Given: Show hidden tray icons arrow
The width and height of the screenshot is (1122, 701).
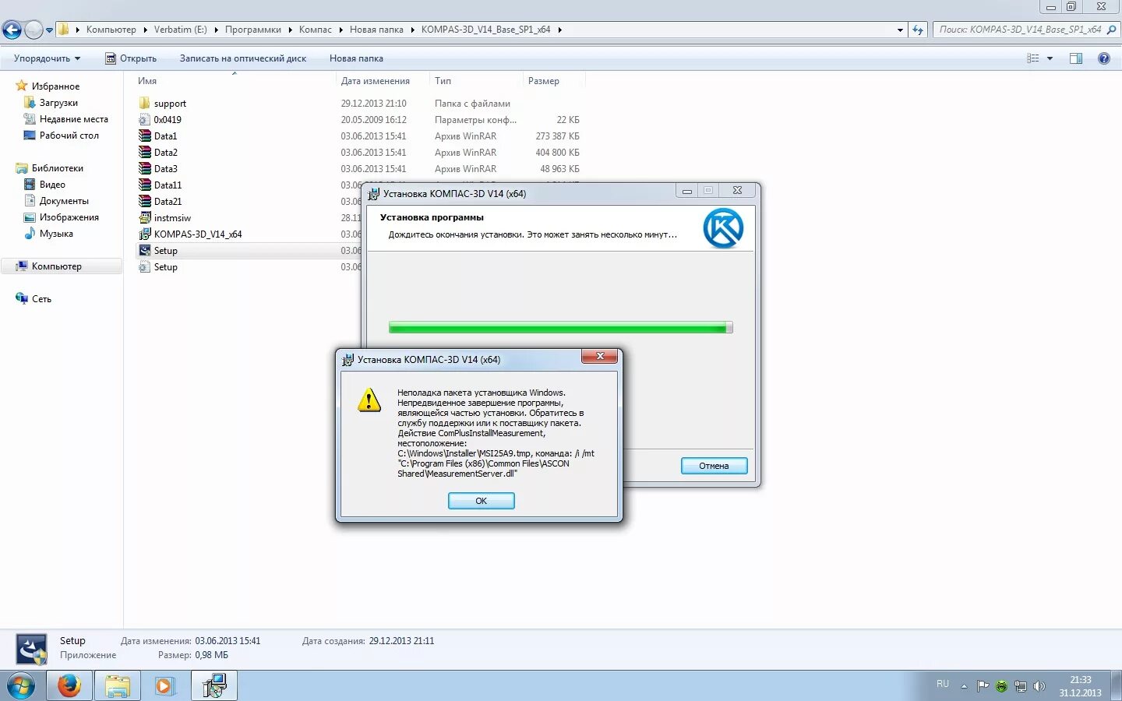Looking at the screenshot, I should 964,686.
